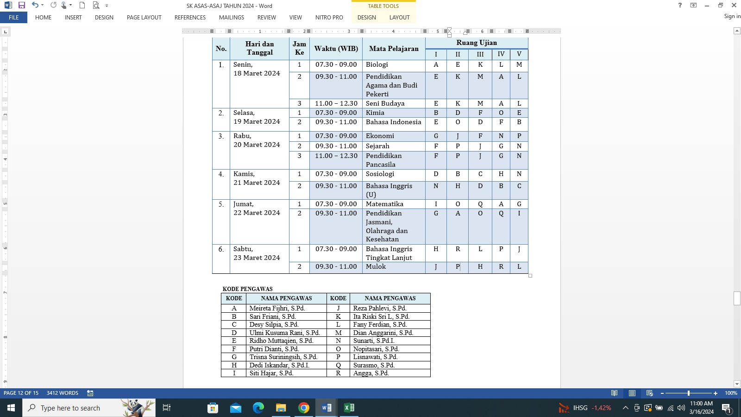Click the Biologi cell in the table
The height and width of the screenshot is (417, 741).
pyautogui.click(x=394, y=65)
